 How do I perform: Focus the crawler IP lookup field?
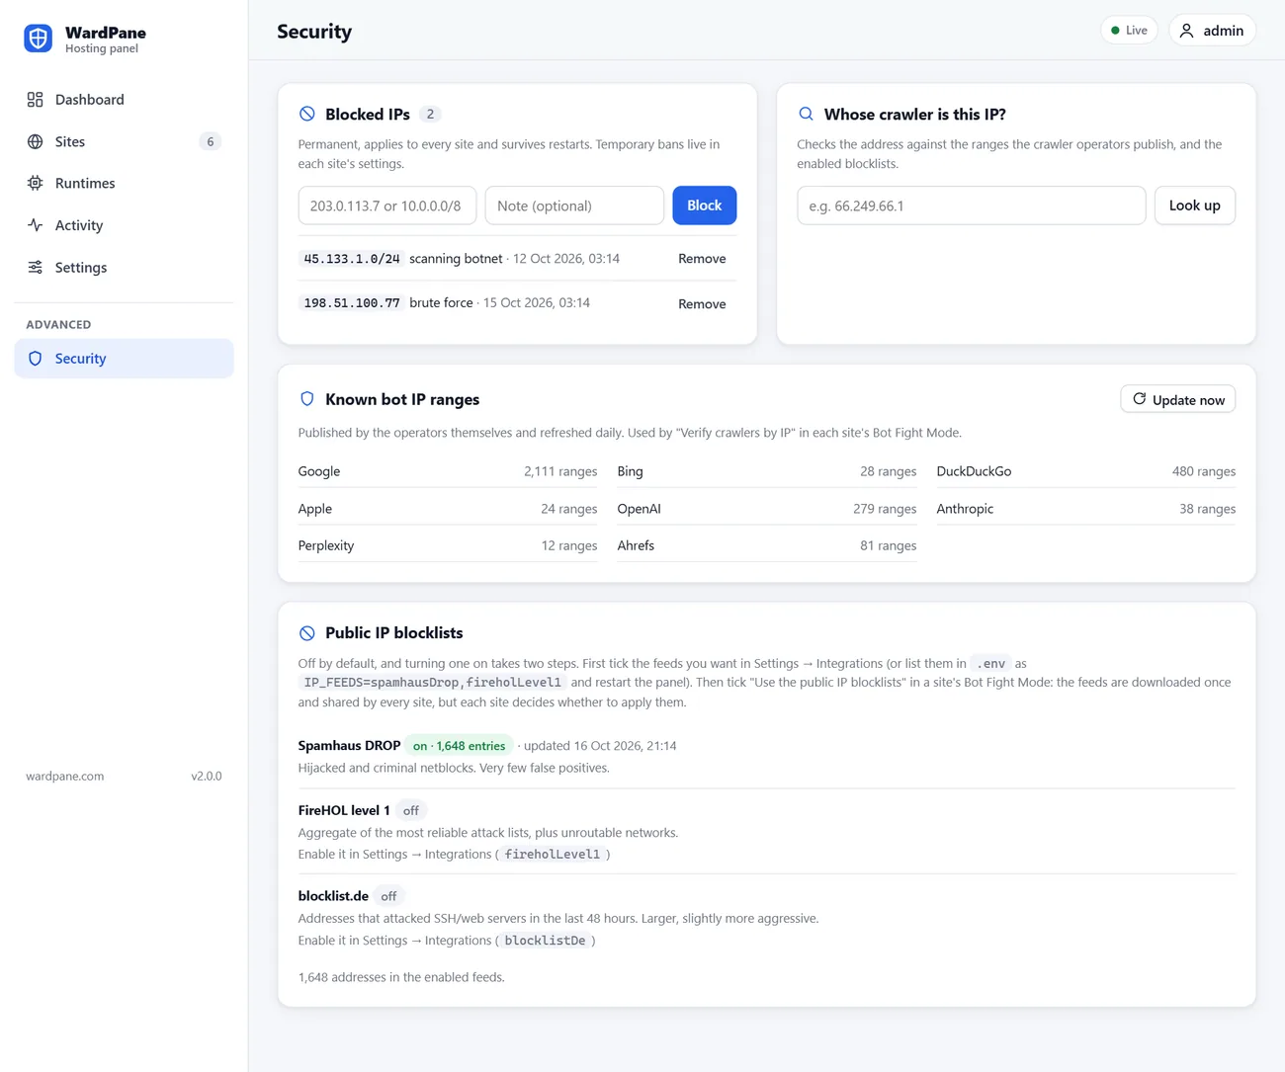(972, 206)
